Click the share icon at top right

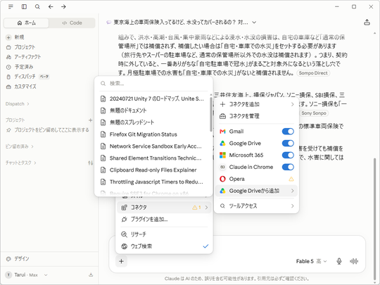(367, 23)
